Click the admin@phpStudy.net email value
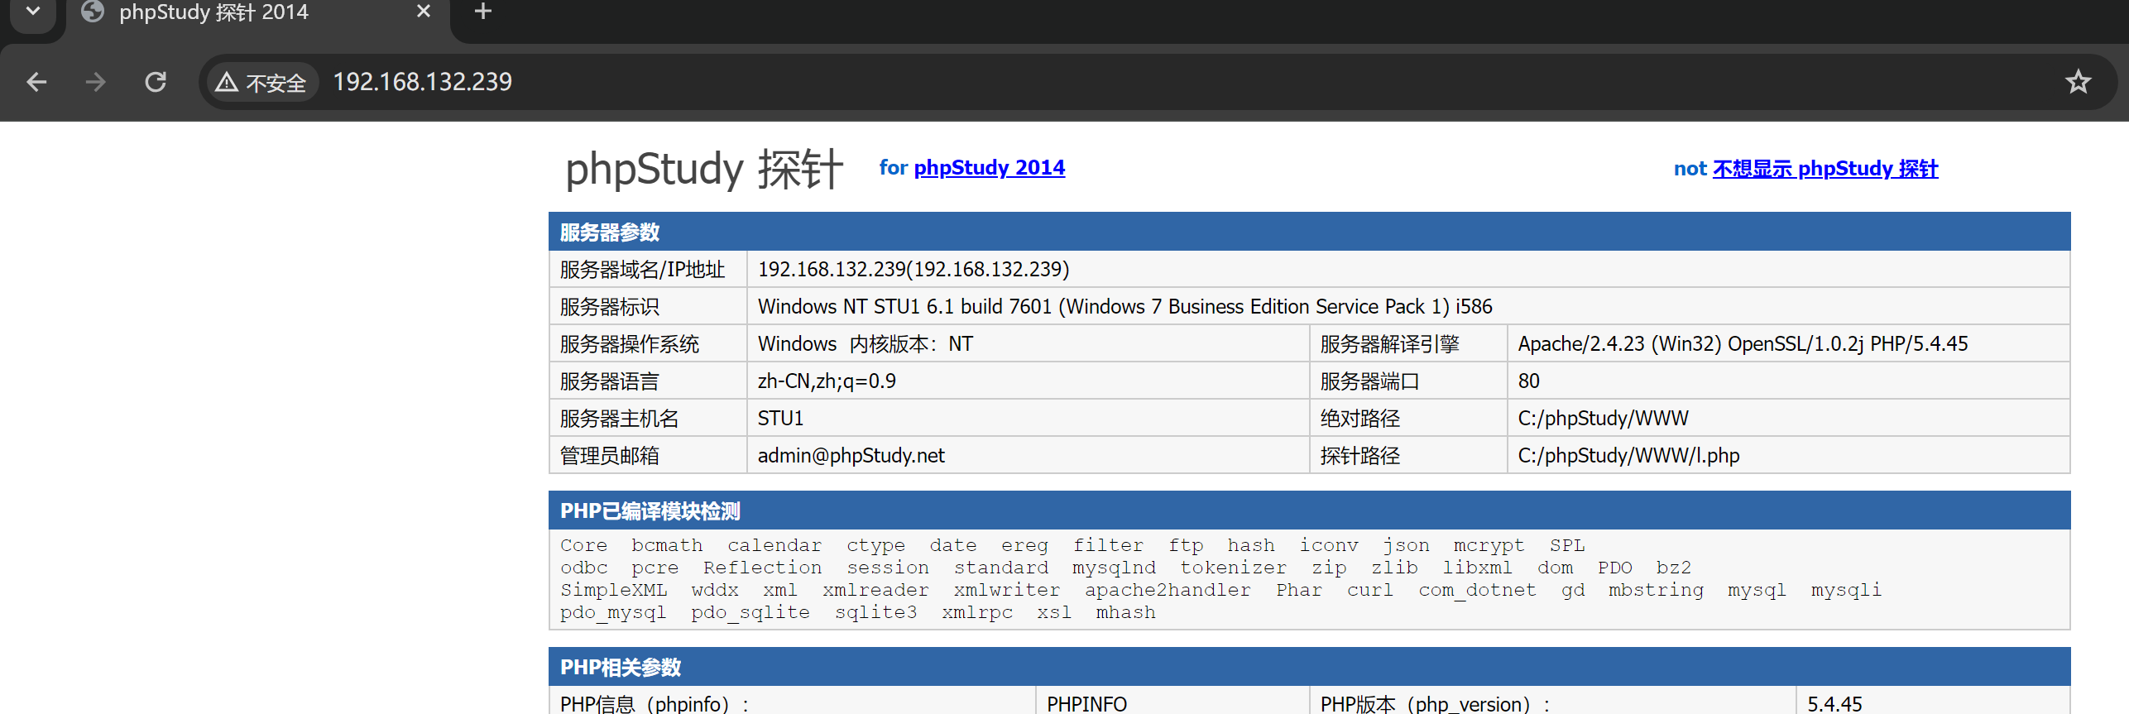The height and width of the screenshot is (714, 2129). [x=851, y=456]
